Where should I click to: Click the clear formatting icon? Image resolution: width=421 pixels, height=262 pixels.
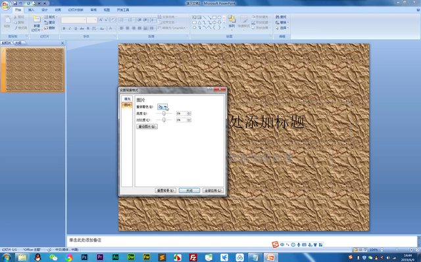[x=113, y=20]
